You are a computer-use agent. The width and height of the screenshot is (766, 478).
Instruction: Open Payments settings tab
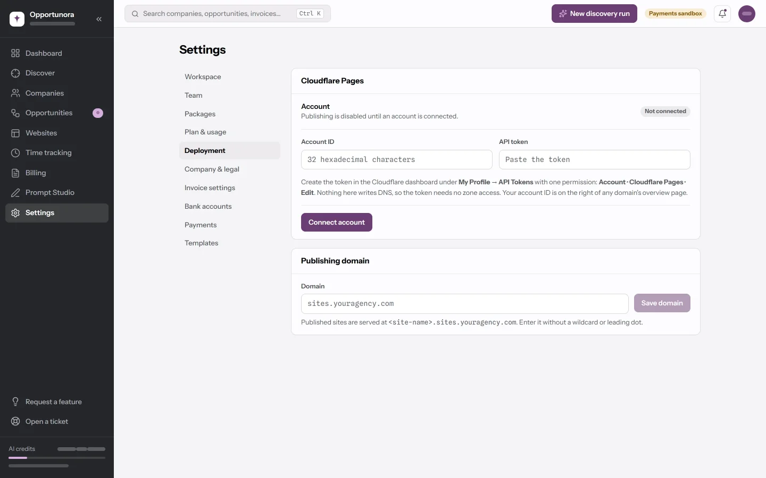230,225
